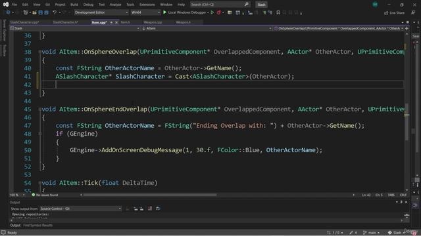Viewport: 421px width, 236px height.
Task: Collapse the AItem::Tick function at line 54
Action: click(x=39, y=183)
